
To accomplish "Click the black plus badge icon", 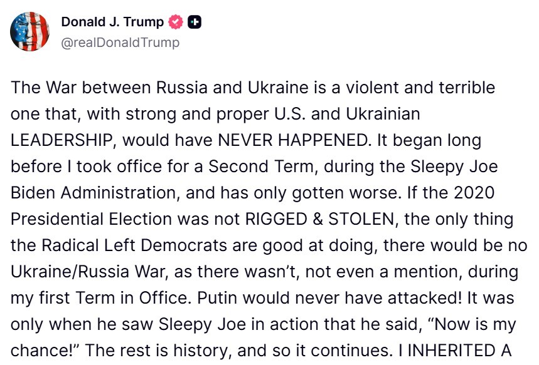I will pyautogui.click(x=195, y=22).
